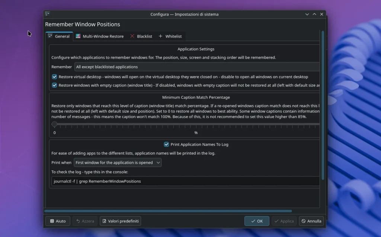This screenshot has height=237, width=381.
Task: Select the Multi-Window Restore window icon
Action: click(x=78, y=36)
